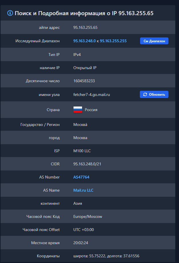Click the UTC +03:00 offset value

(x=84, y=230)
